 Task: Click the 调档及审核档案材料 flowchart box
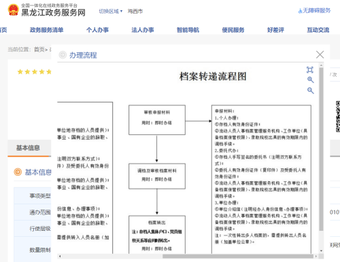point(157,176)
